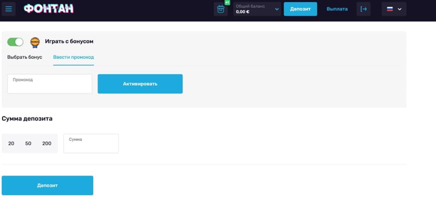Viewport: 436px width, 200px height.
Task: Open the Выплата link
Action: tap(337, 9)
